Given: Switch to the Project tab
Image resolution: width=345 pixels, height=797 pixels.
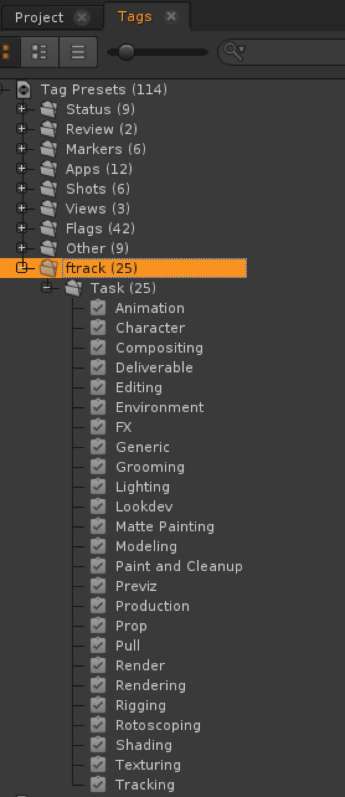Looking at the screenshot, I should [x=39, y=17].
